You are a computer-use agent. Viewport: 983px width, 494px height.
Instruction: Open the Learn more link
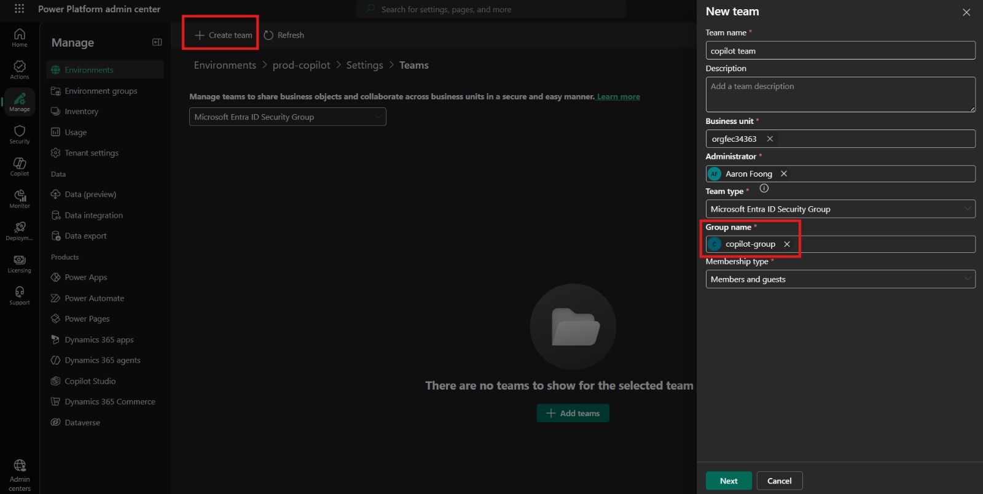coord(618,97)
